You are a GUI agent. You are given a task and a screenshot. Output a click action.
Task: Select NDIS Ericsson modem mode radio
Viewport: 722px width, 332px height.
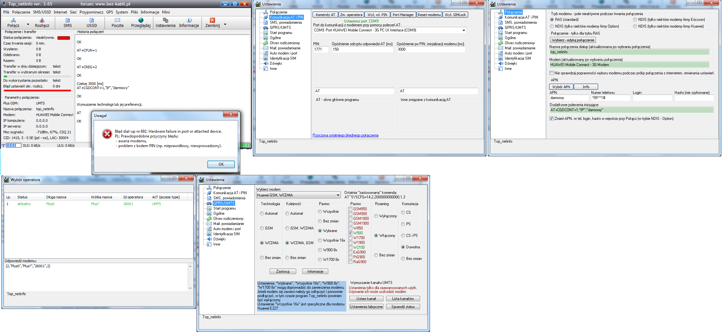[635, 20]
